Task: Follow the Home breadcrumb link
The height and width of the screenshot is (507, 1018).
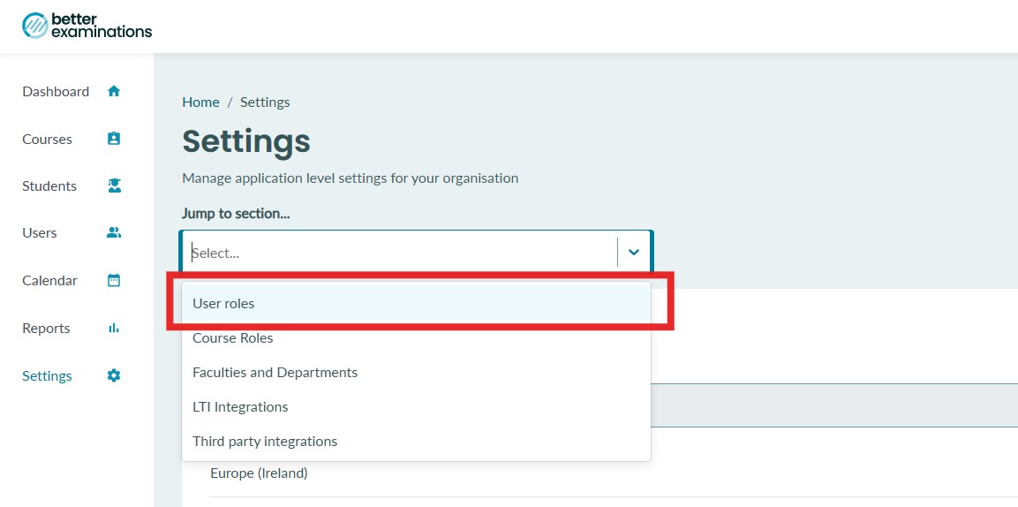Action: pos(200,102)
